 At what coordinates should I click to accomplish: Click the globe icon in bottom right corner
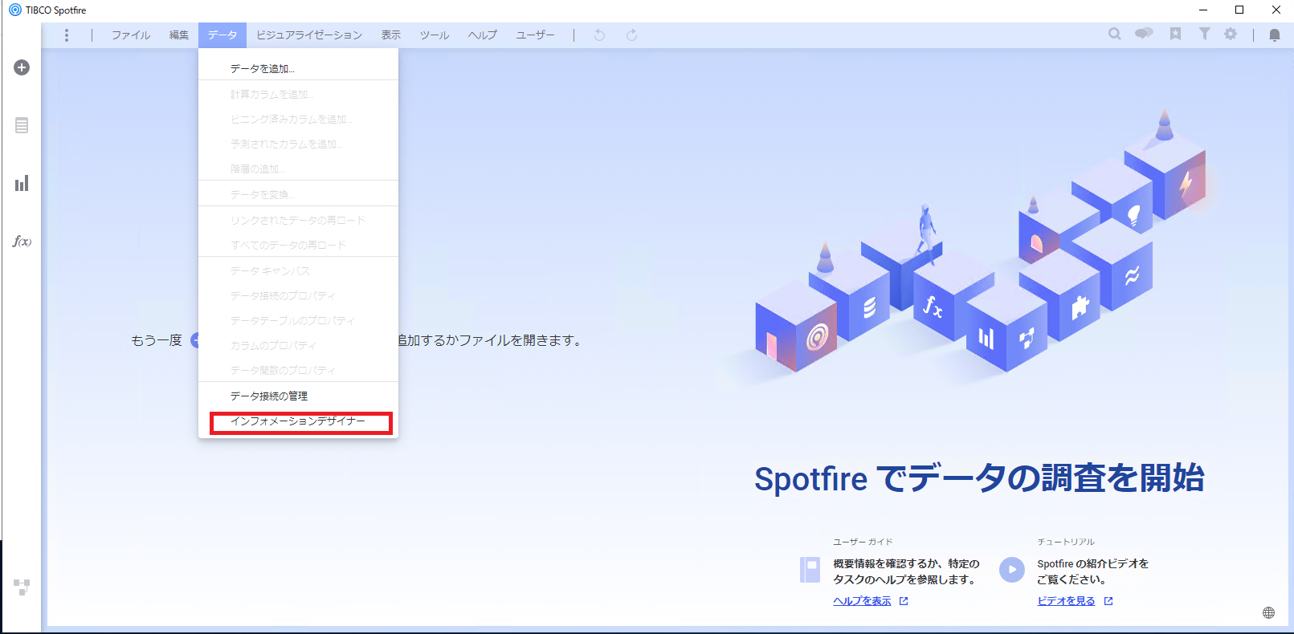(1268, 612)
